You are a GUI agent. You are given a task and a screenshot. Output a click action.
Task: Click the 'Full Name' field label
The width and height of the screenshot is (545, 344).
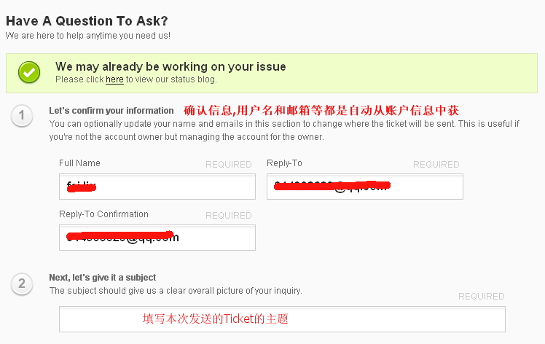pos(79,163)
